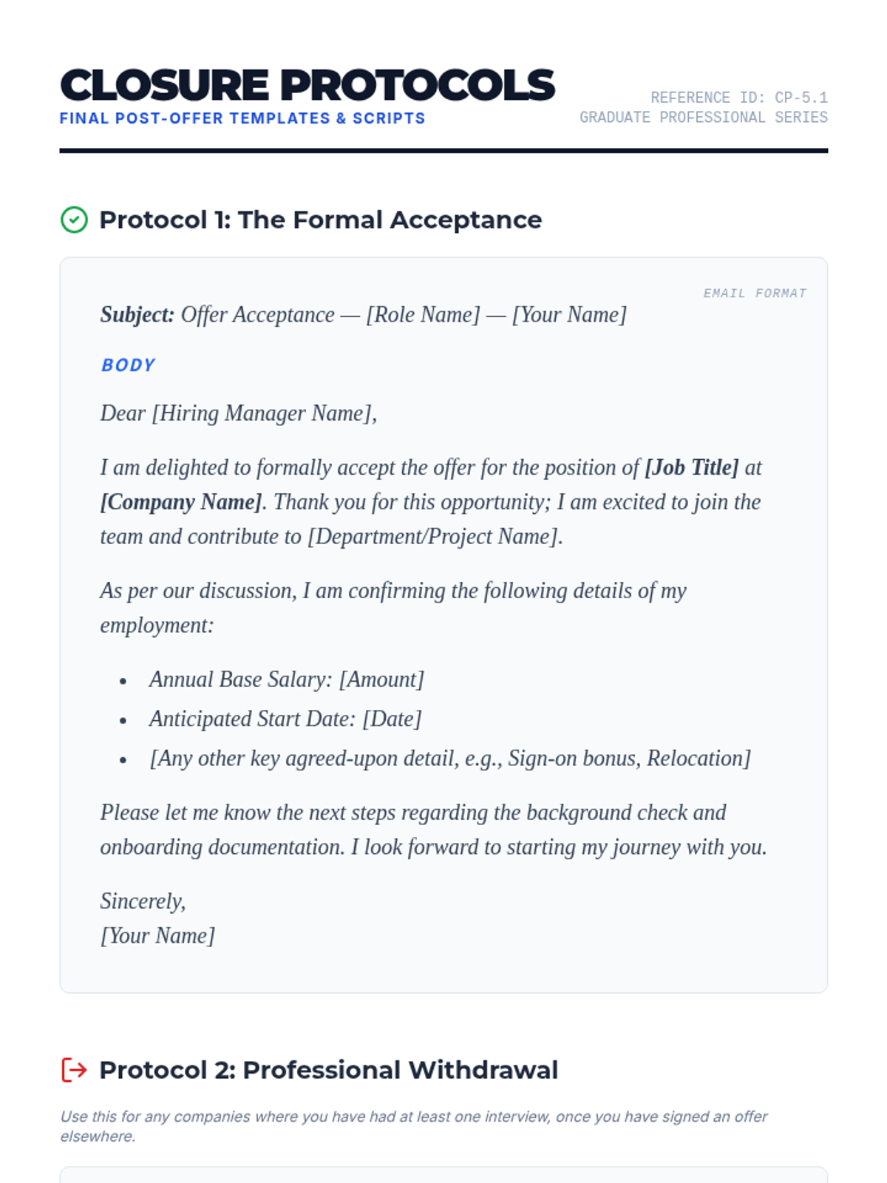Click the green checkmark circle icon
The height and width of the screenshot is (1183, 887).
tap(74, 220)
